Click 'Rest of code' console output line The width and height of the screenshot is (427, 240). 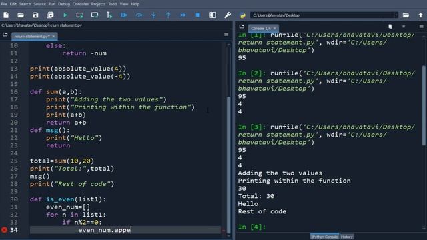262,211
